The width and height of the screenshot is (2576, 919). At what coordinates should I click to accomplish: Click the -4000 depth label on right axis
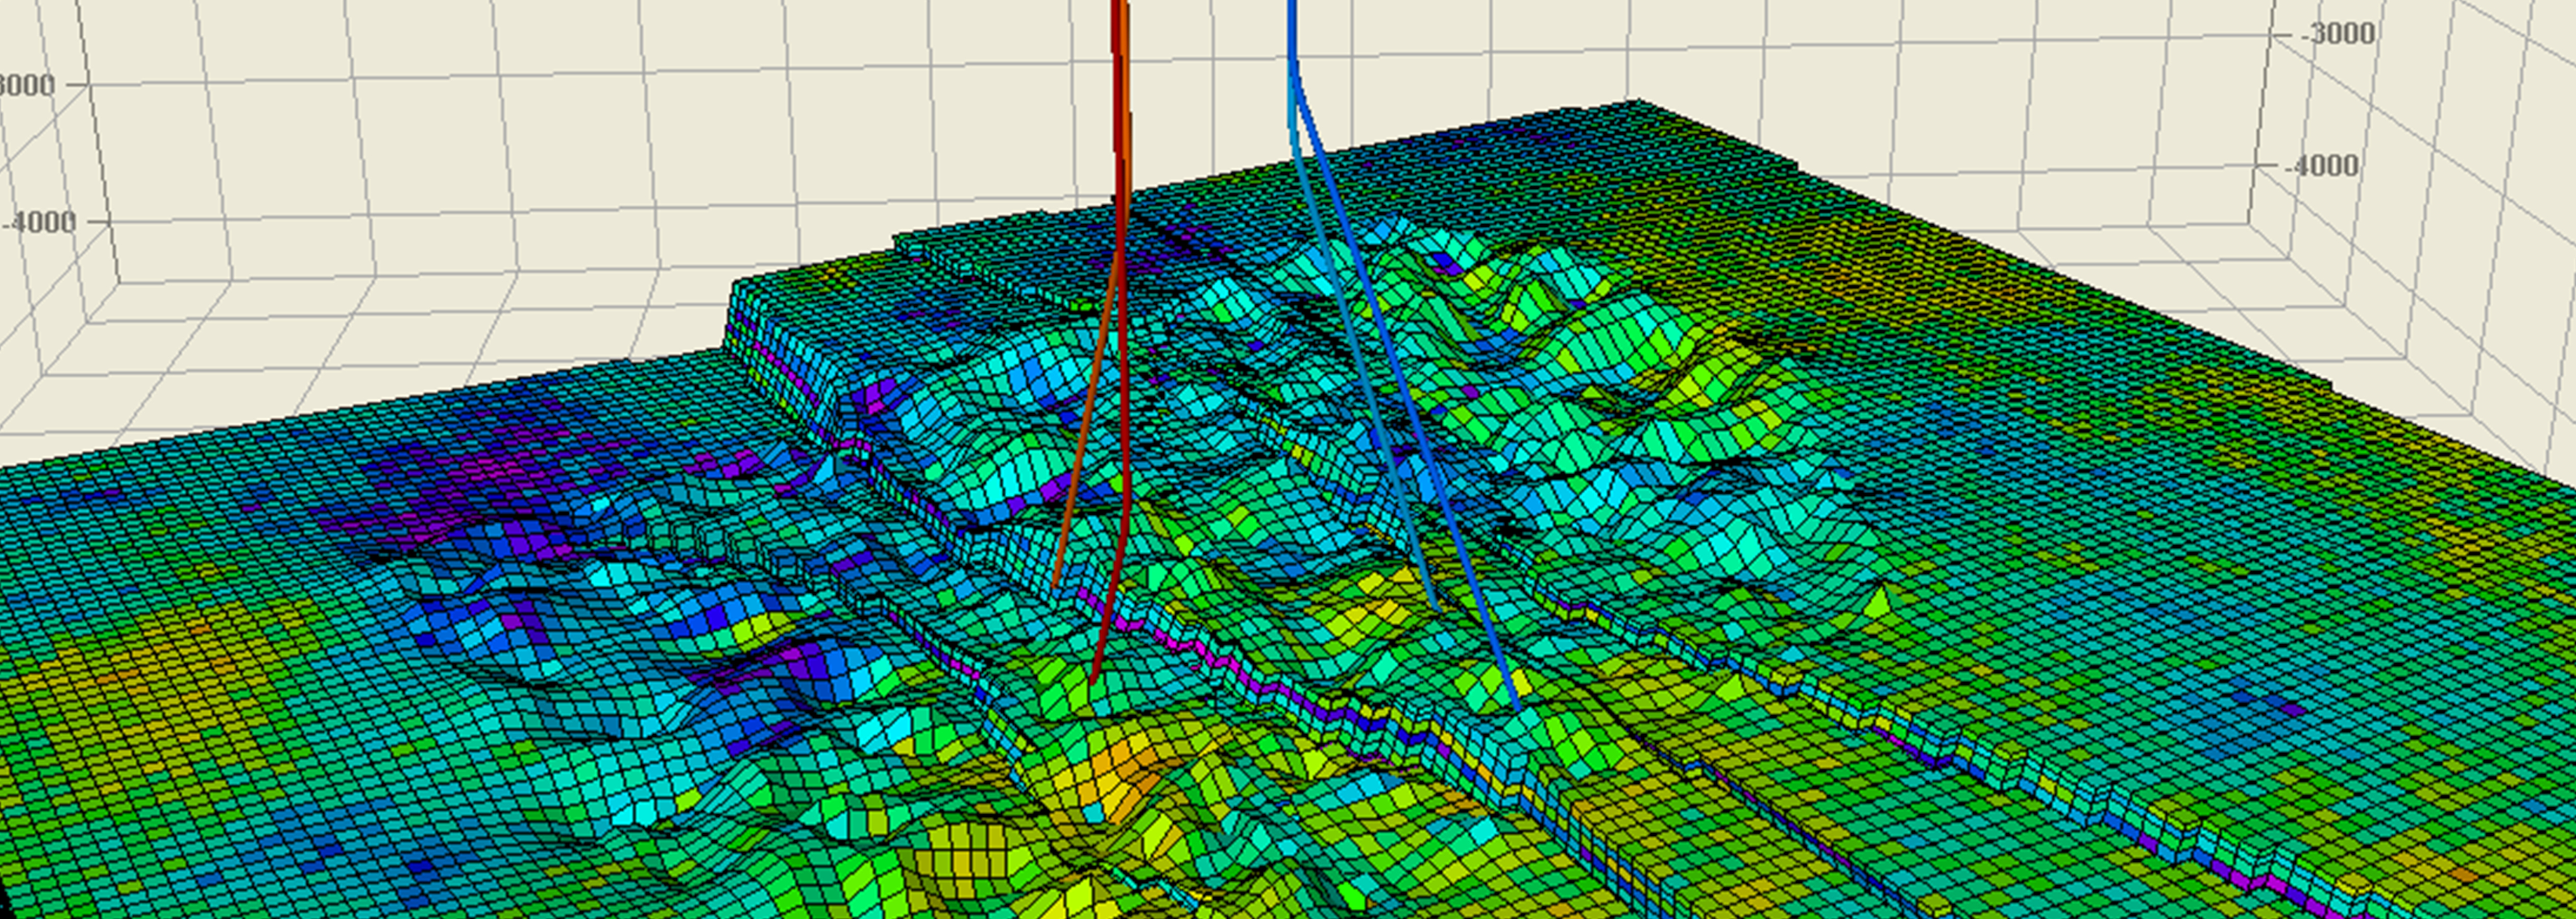point(2322,166)
